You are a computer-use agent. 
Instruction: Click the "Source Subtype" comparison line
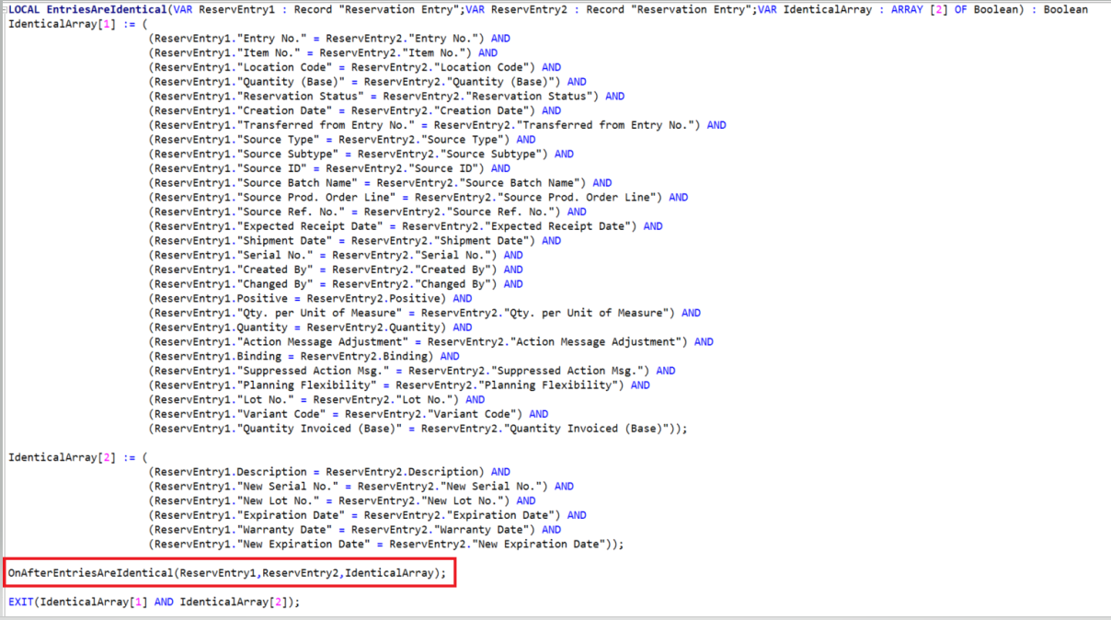pos(360,154)
